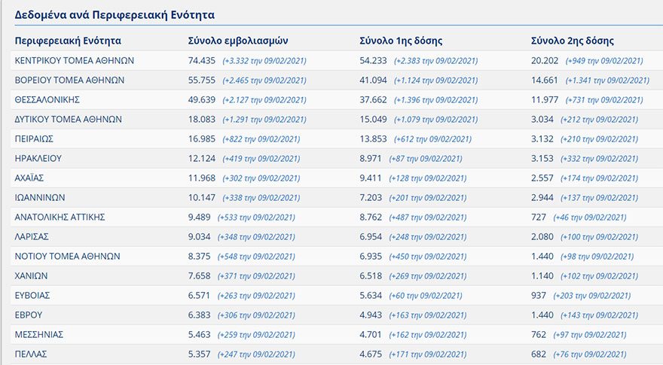Click the 'Περιφερειακή Ενότητα' column header
The width and height of the screenshot is (663, 365).
[x=68, y=41]
